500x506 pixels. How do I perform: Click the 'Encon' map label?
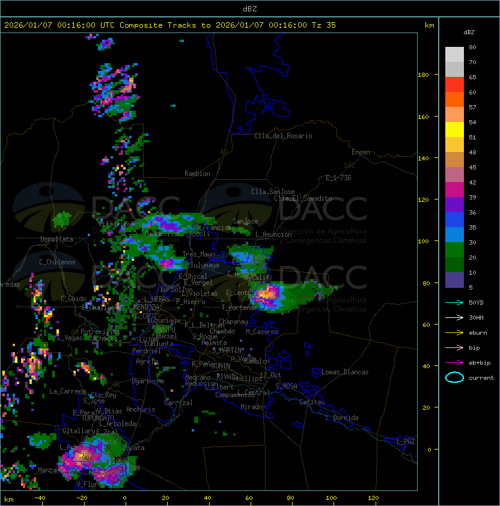point(361,152)
